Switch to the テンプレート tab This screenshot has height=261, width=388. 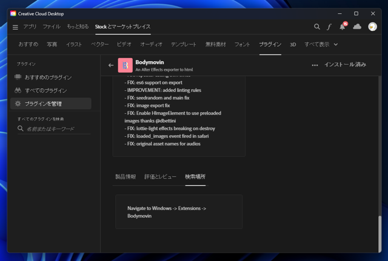[x=184, y=44]
